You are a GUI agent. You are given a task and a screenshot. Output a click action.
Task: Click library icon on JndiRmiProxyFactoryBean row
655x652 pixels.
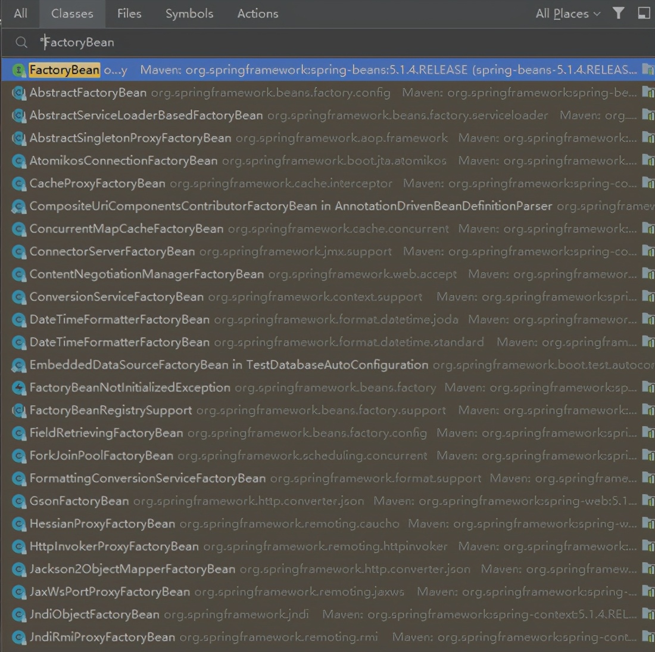[648, 637]
